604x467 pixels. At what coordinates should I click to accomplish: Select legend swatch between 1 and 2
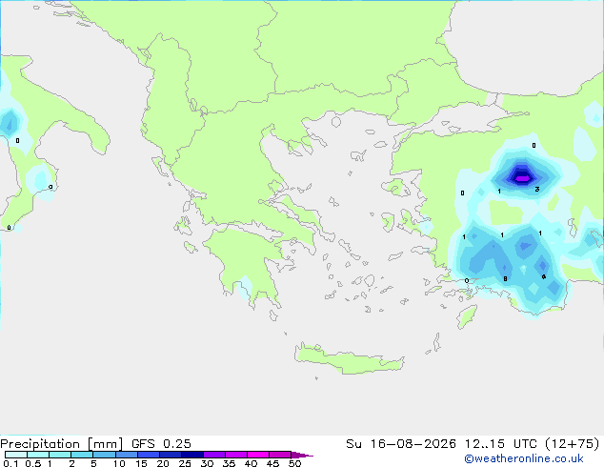(x=60, y=455)
